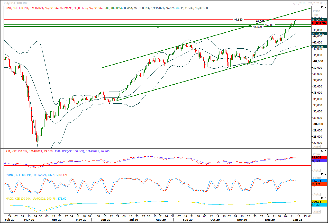Screen dimensions: 328x223
Task: Click the purple 76.405 EMA value tag
Action: coord(319,161)
